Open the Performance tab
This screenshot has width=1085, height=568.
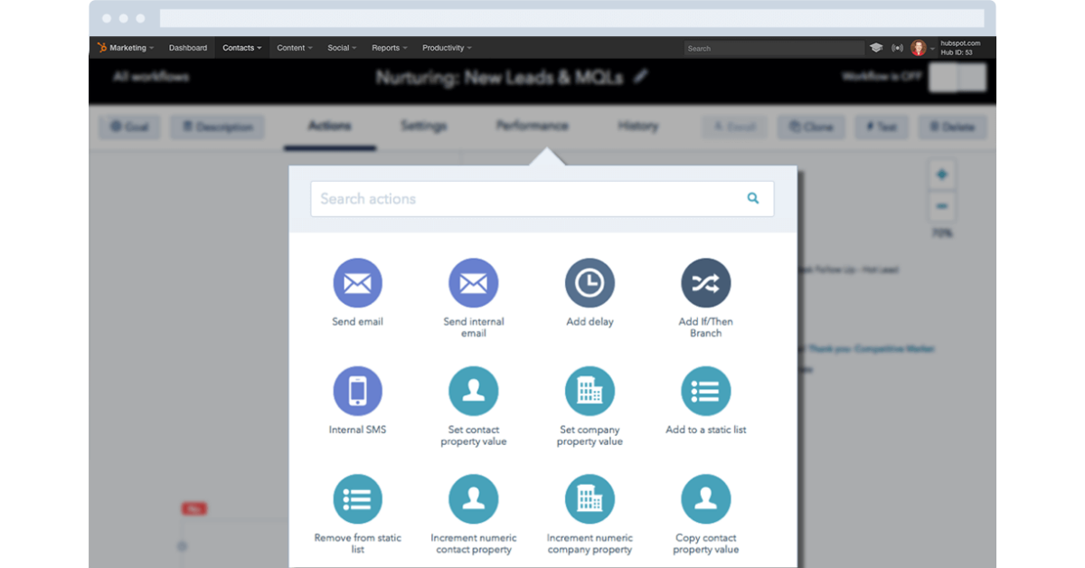point(532,126)
